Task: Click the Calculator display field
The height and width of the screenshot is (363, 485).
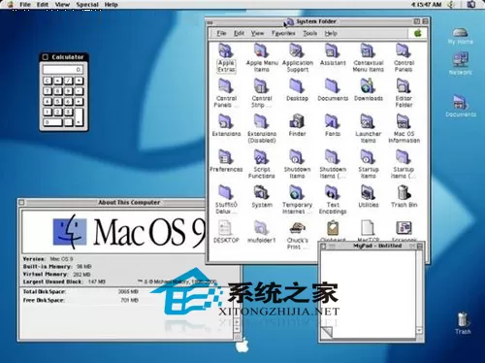Action: 63,70
